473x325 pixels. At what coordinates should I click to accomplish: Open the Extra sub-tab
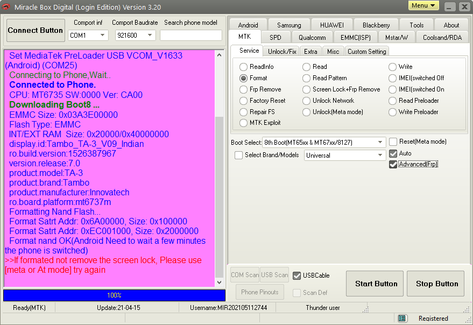pyautogui.click(x=310, y=52)
